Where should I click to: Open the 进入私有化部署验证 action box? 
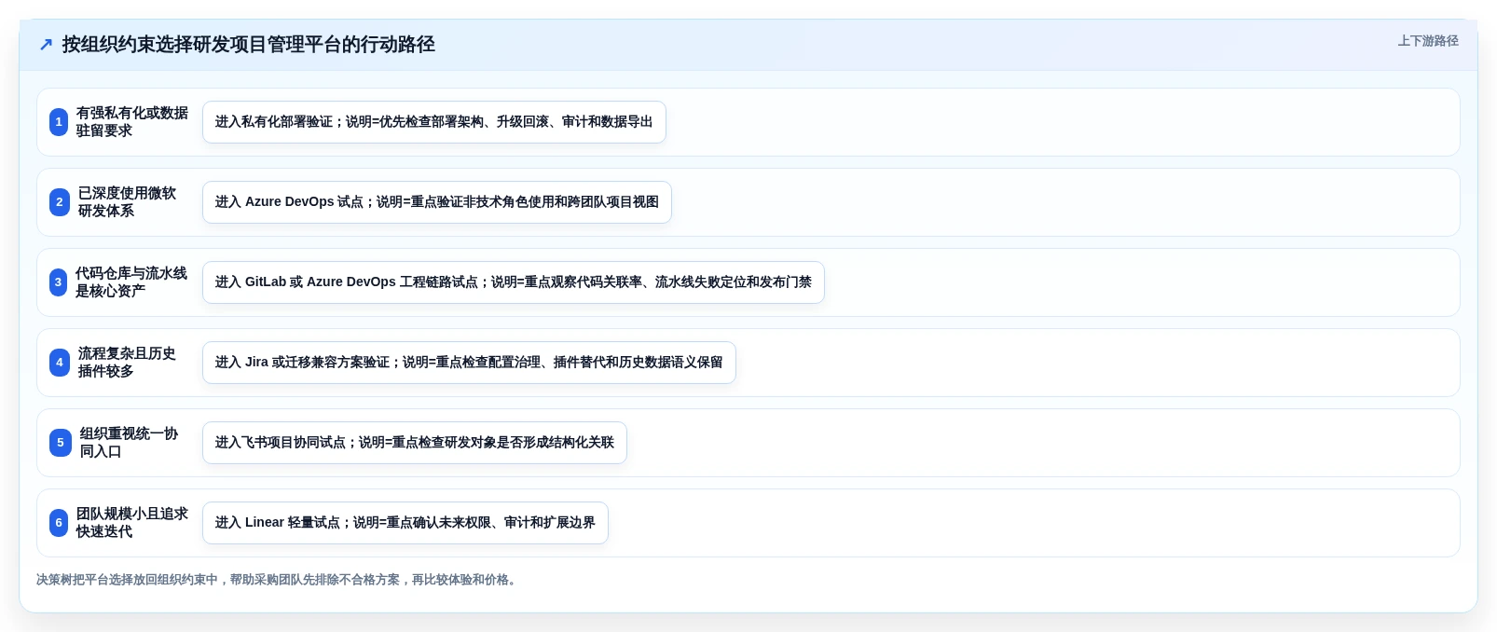(434, 122)
